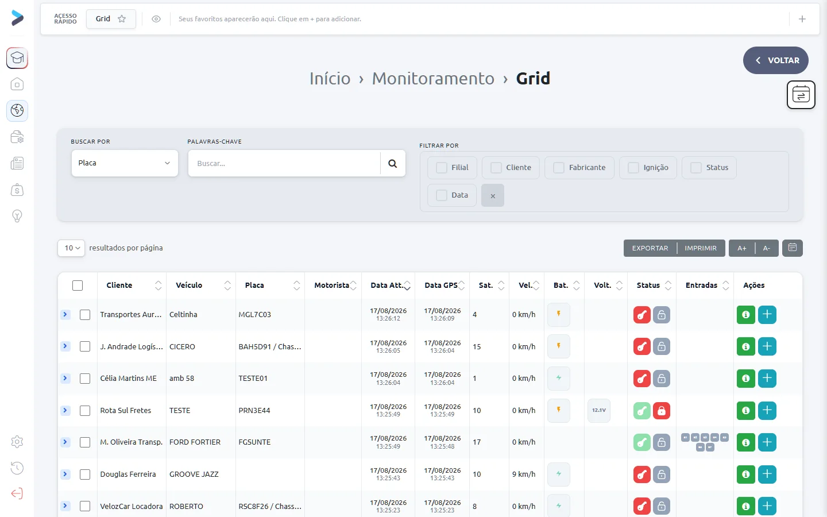
Task: Click the VOLTAR button
Action: (x=776, y=60)
